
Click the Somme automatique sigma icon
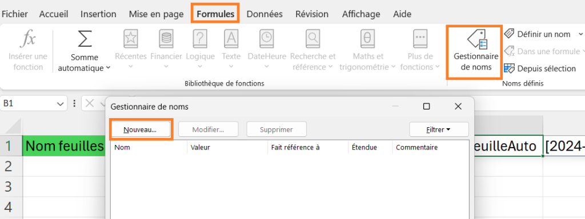pos(85,39)
